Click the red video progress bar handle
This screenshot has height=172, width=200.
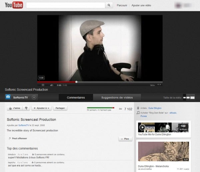click(76, 82)
